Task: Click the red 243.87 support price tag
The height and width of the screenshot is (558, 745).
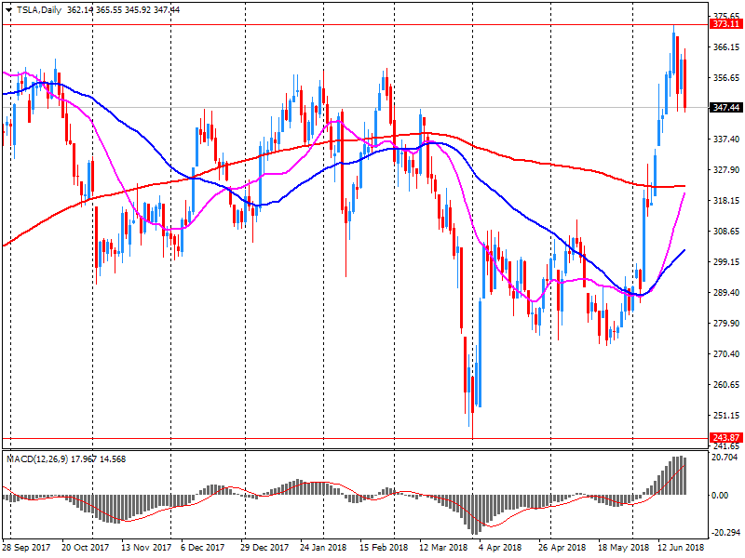Action: (x=725, y=438)
